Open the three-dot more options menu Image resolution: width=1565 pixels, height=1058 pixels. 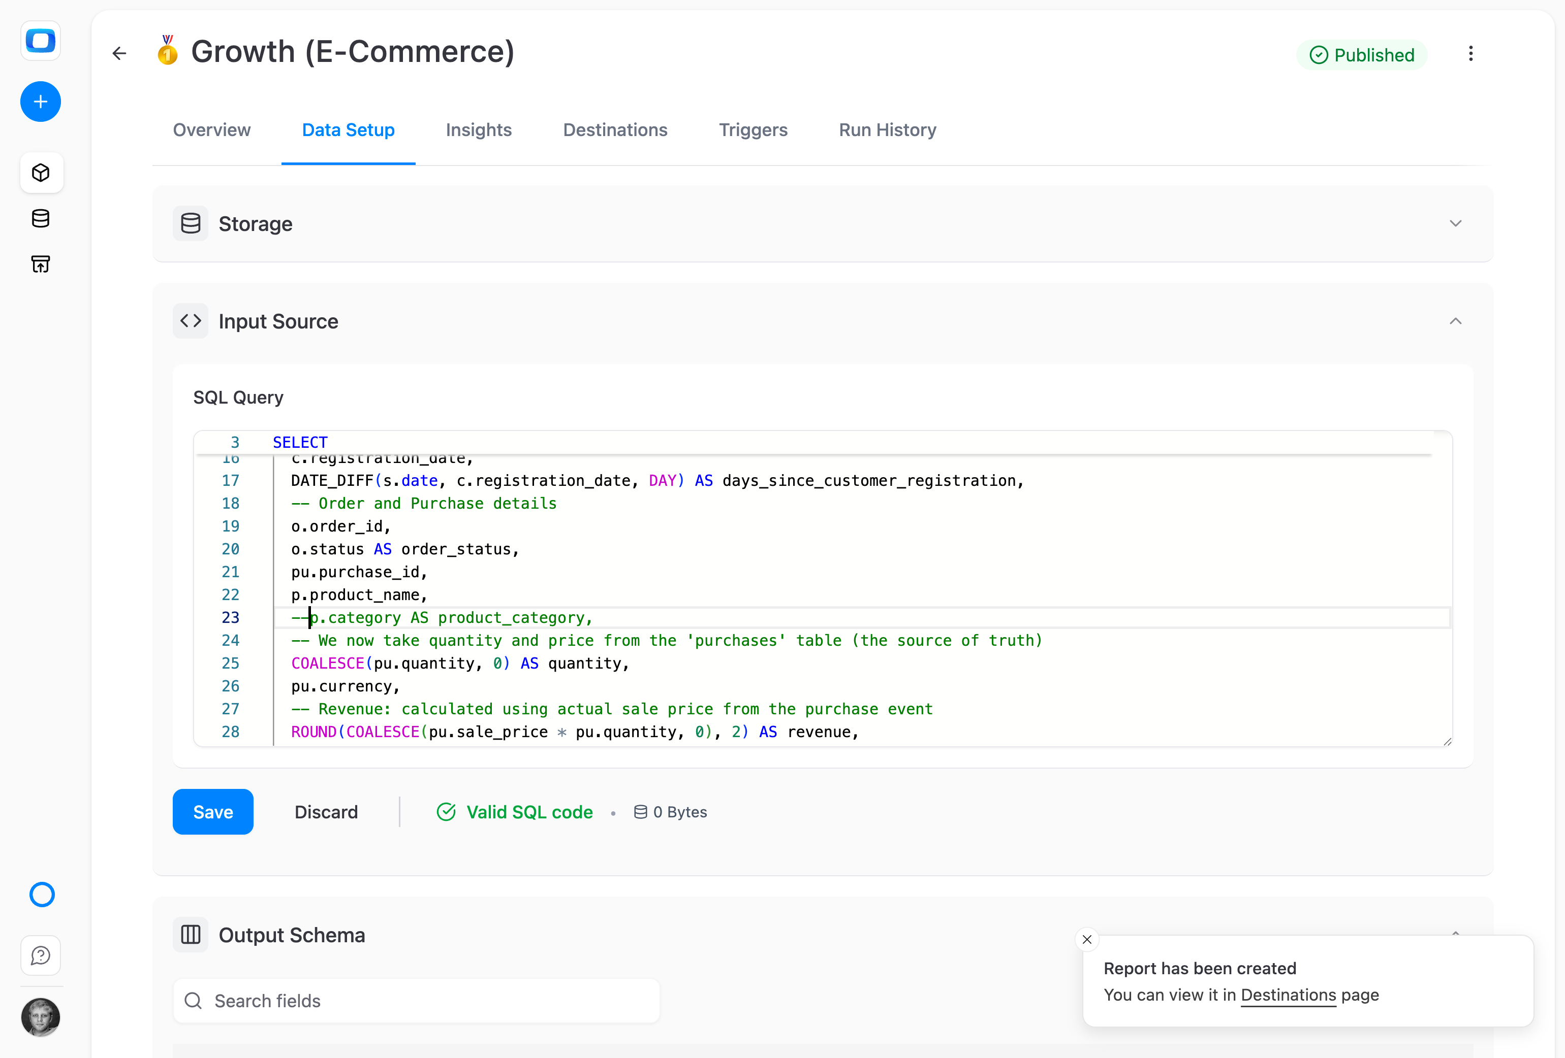(1470, 54)
